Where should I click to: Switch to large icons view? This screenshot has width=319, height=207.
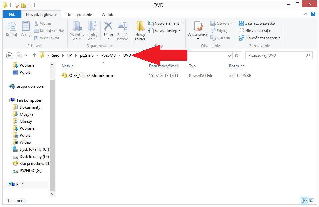312,201
